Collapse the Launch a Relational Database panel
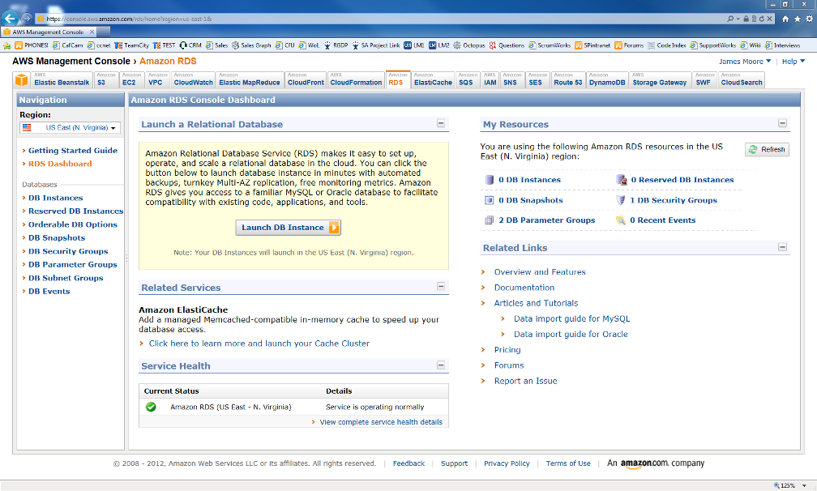The width and height of the screenshot is (817, 491). point(441,123)
